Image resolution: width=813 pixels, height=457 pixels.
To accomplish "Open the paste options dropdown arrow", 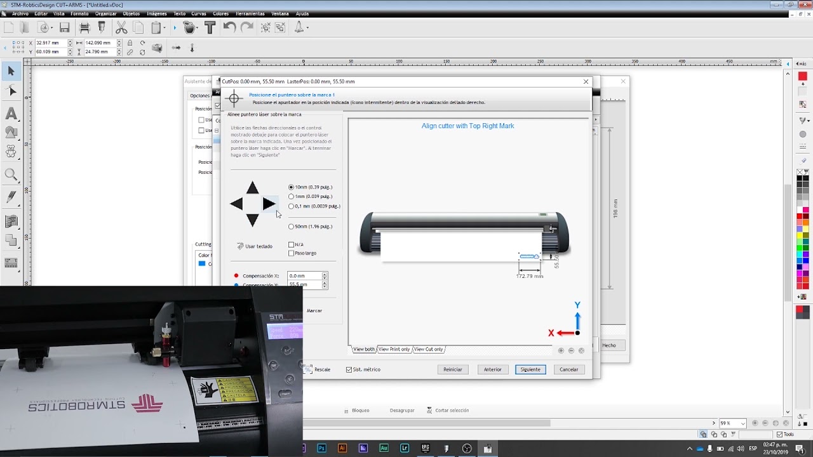I will tap(164, 27).
